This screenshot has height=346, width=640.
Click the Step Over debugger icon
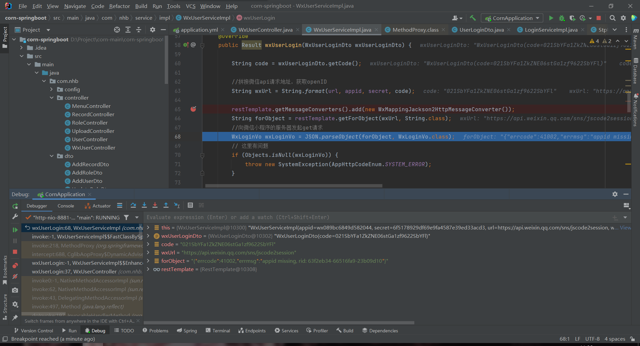pyautogui.click(x=133, y=205)
